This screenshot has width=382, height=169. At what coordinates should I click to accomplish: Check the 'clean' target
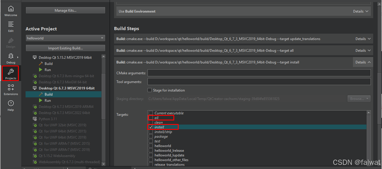(151, 123)
